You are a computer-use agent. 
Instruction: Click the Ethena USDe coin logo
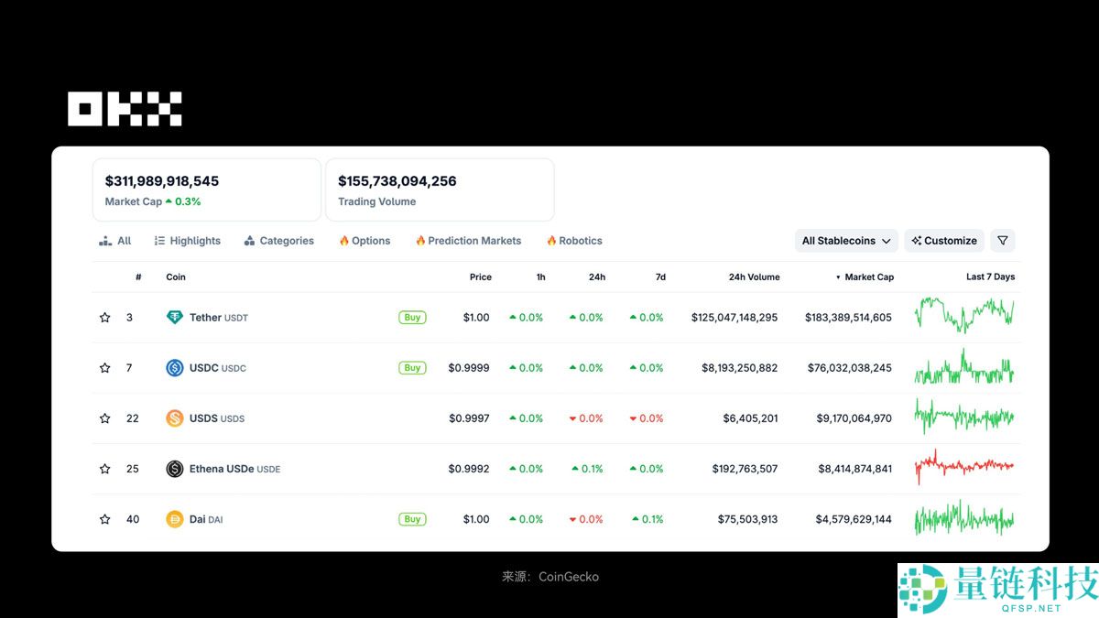pos(174,469)
